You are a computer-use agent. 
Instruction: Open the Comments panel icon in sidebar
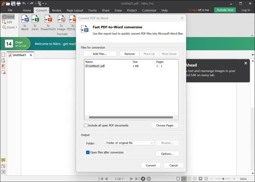pyautogui.click(x=3, y=160)
